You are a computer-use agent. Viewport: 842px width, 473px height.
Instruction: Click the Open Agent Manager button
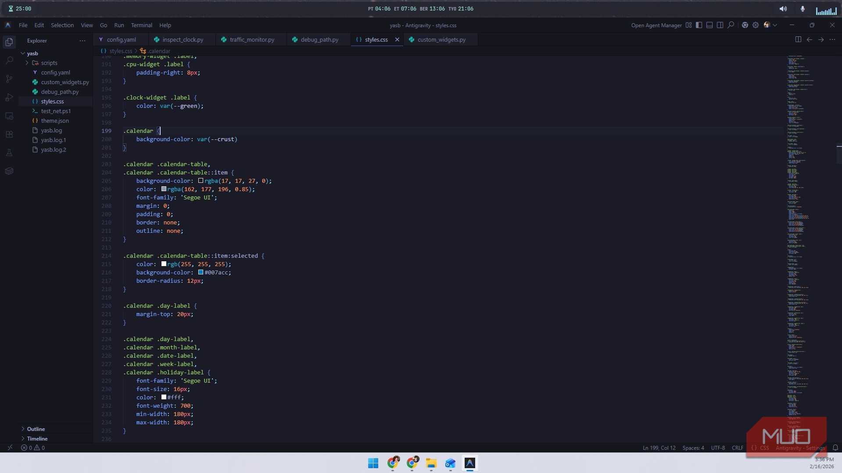[x=656, y=25]
